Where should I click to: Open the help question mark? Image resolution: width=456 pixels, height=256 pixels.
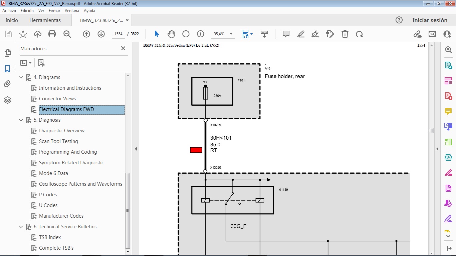coord(399,20)
